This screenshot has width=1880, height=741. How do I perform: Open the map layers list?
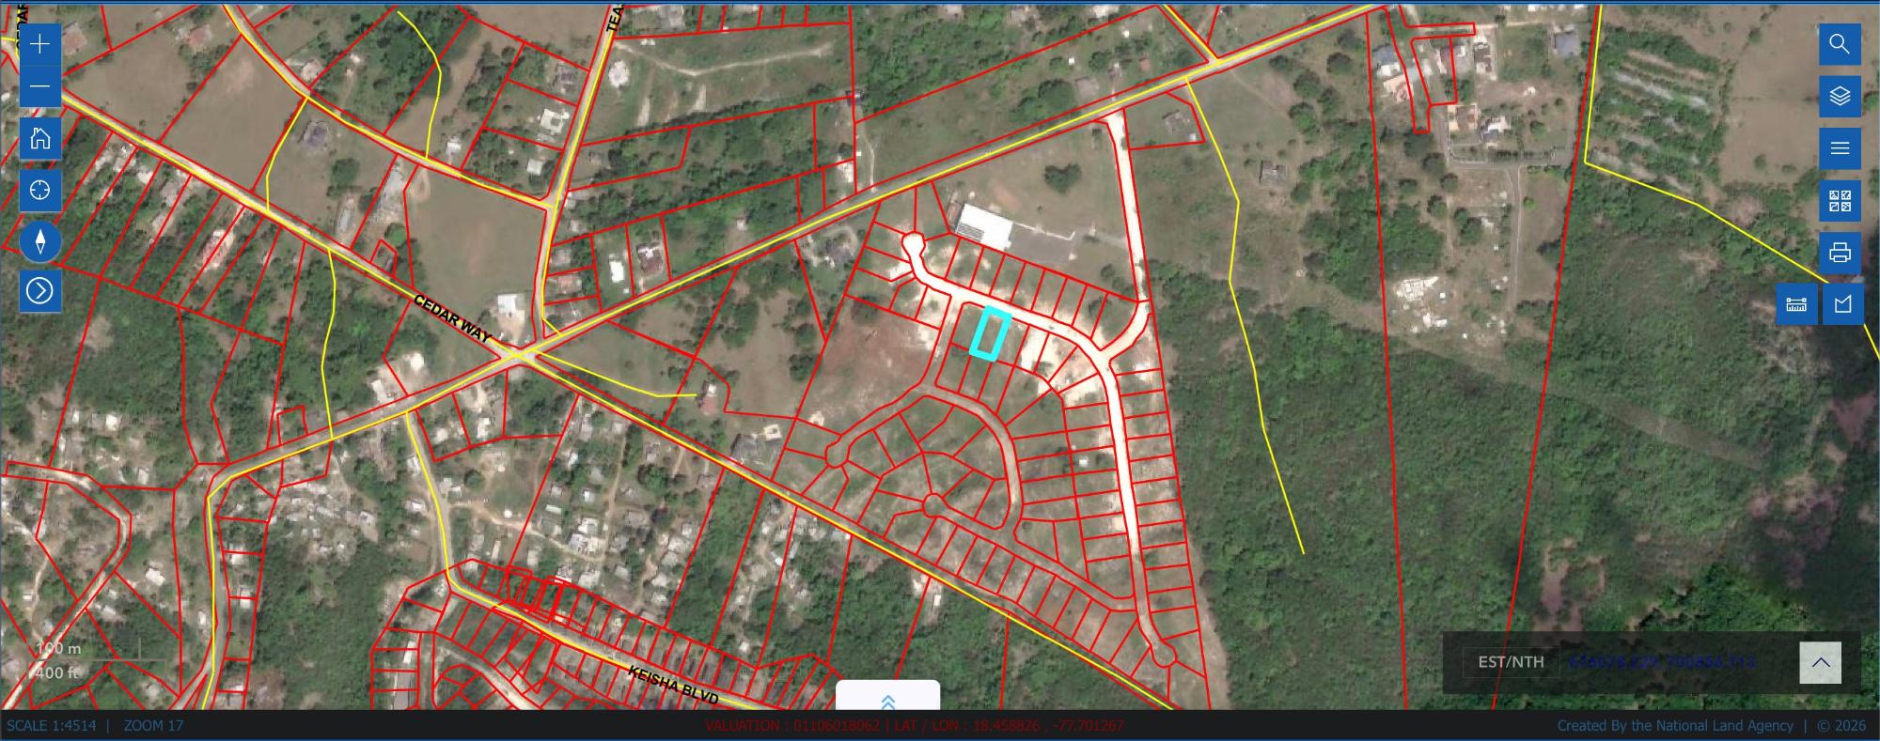coord(1840,97)
